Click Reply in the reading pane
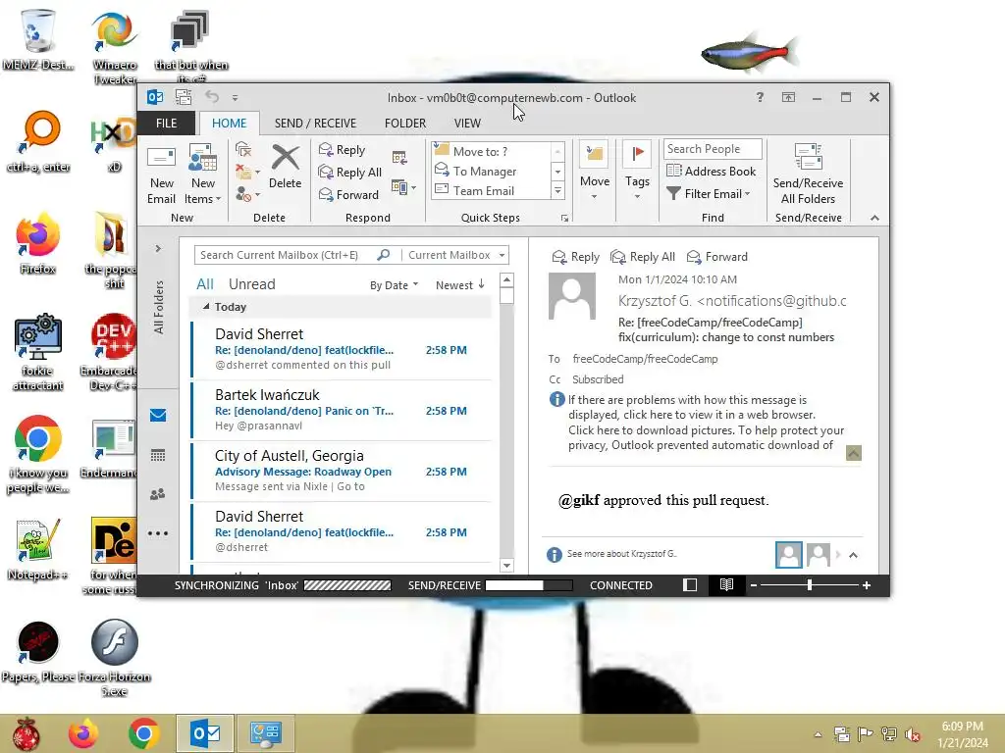Screen dimensions: 1005x753 tap(575, 257)
